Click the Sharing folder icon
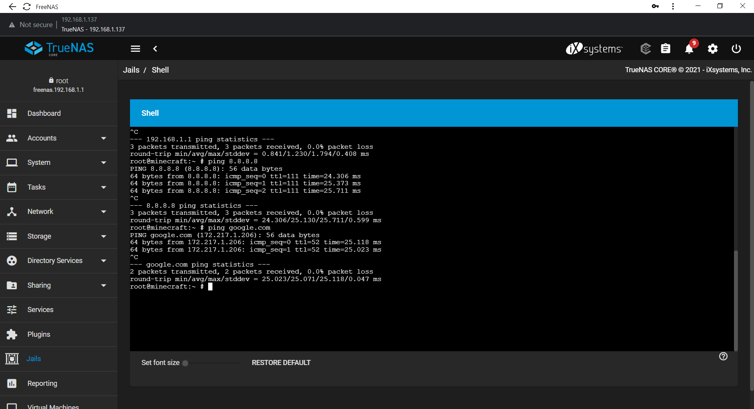 (x=12, y=285)
